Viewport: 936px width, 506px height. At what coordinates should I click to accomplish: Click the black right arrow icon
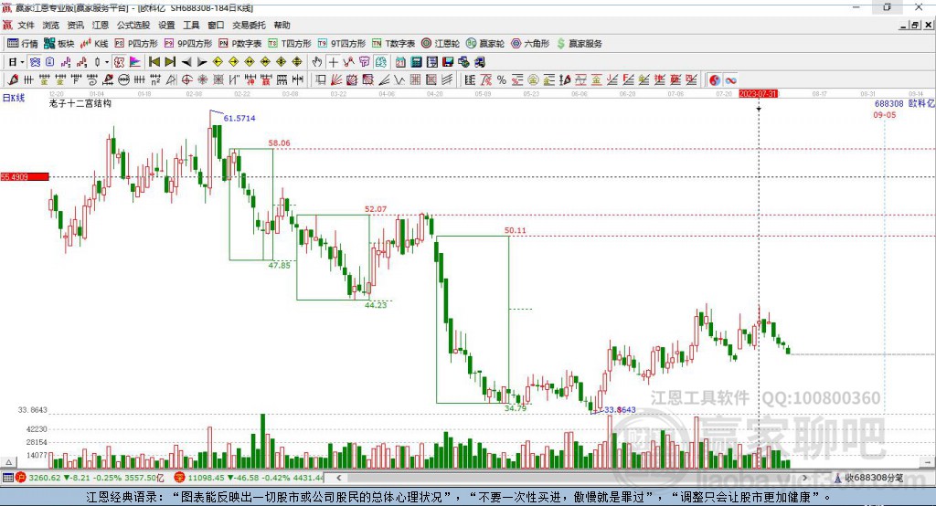(x=202, y=62)
